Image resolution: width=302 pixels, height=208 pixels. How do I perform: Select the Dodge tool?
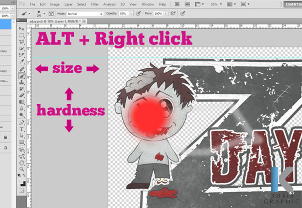click(x=22, y=115)
